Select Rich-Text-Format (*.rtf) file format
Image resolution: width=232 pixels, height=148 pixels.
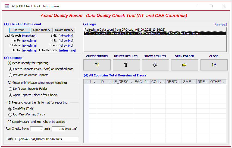pyautogui.click(x=11, y=115)
